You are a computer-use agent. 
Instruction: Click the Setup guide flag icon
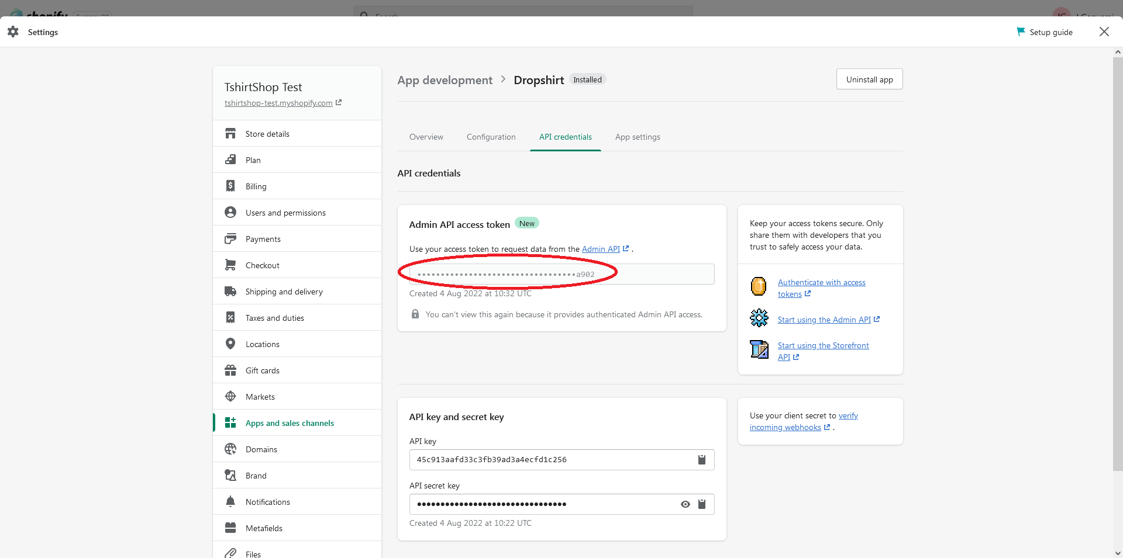(1021, 32)
